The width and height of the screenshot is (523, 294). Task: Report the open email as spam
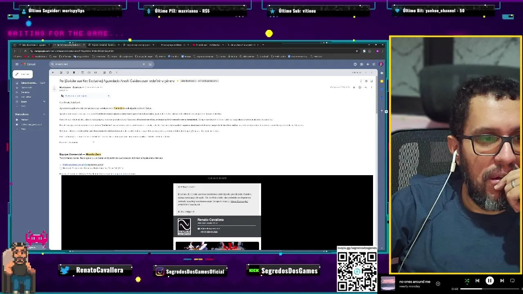tap(67, 72)
